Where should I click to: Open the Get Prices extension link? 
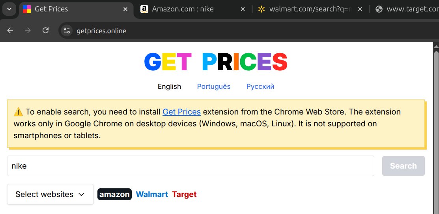pos(181,112)
